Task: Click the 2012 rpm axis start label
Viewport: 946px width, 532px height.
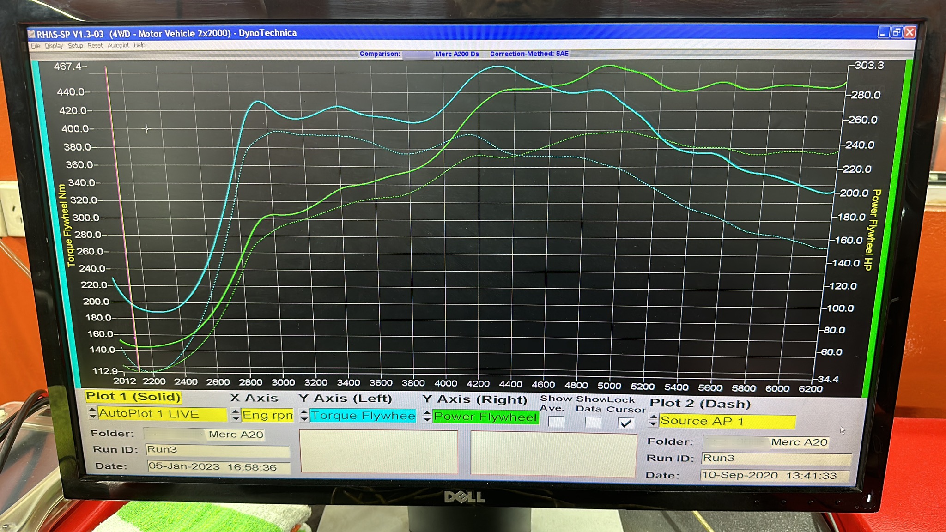Action: (x=125, y=381)
